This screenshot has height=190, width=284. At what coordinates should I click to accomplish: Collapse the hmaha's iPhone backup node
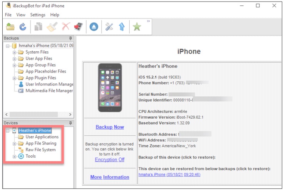8,46
